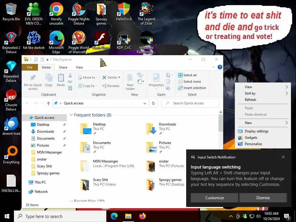The height and width of the screenshot is (222, 296).
Task: Click the Up one level arrow
Action: (49, 103)
